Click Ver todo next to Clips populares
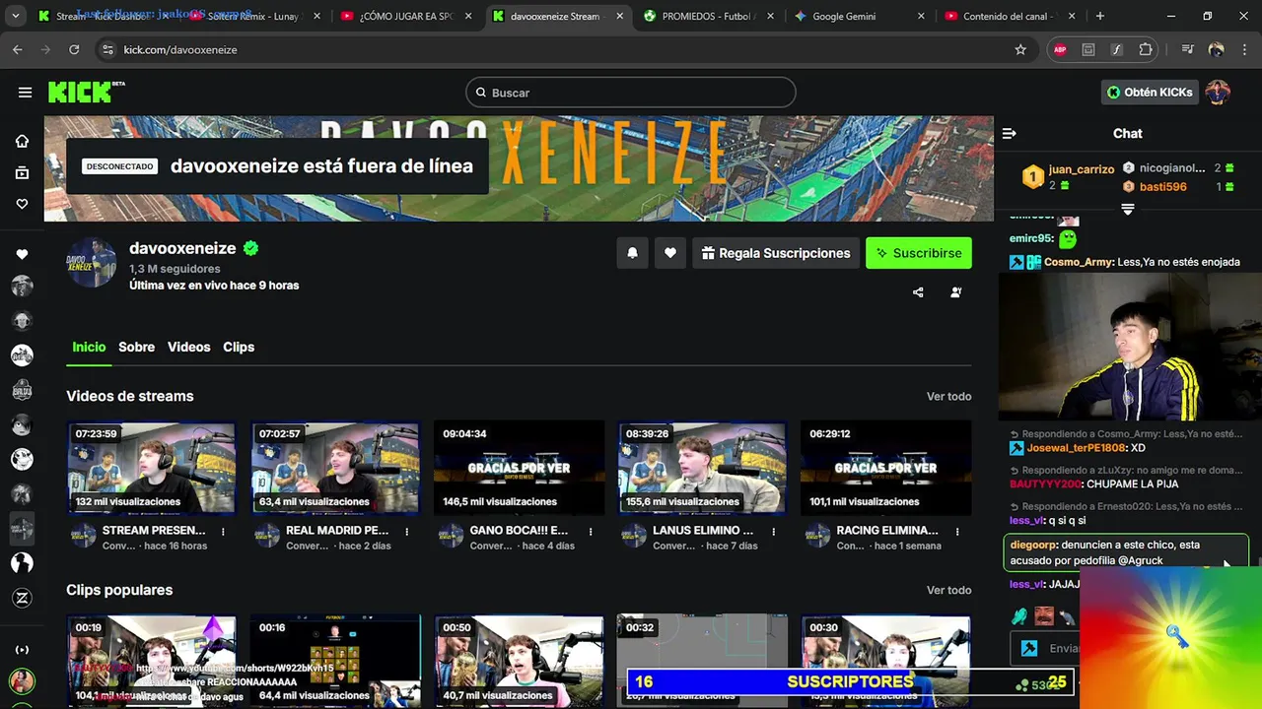 [948, 590]
